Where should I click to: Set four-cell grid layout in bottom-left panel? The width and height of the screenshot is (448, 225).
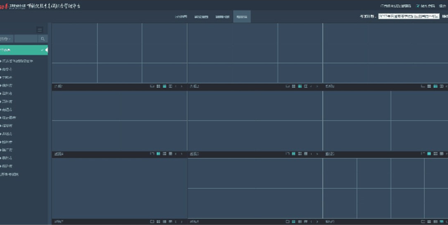point(158,221)
